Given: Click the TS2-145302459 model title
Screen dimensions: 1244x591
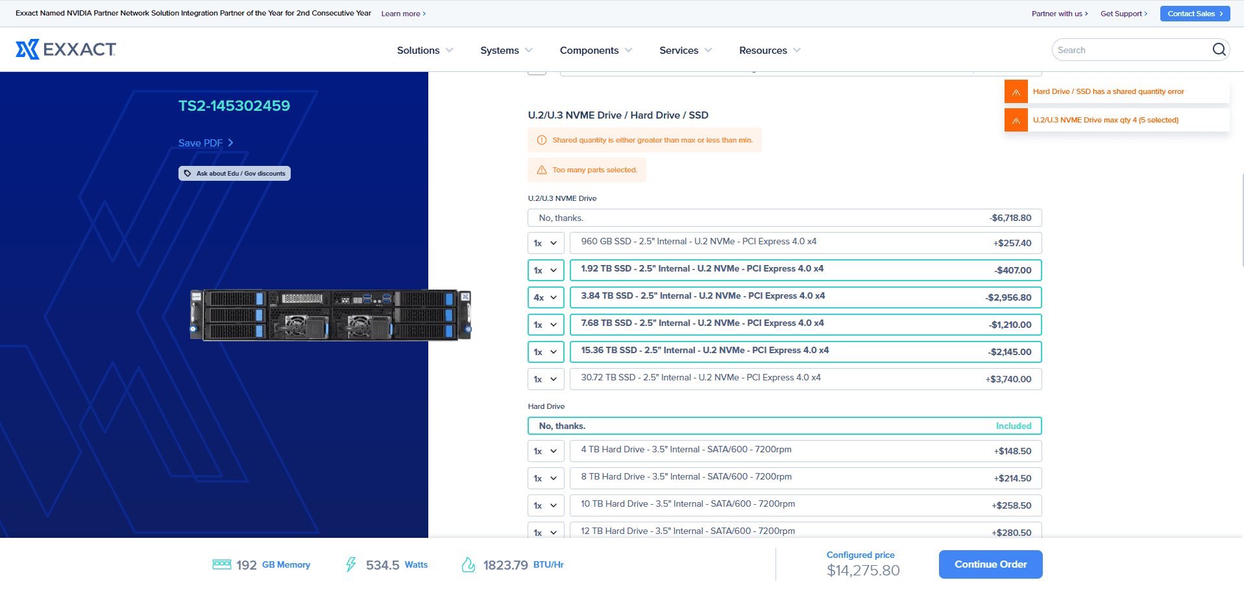Looking at the screenshot, I should 234,106.
